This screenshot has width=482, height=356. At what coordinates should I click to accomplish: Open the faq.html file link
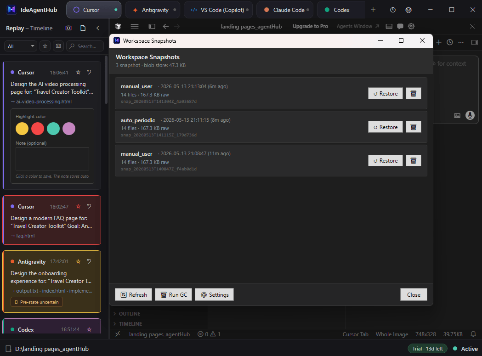pos(25,236)
